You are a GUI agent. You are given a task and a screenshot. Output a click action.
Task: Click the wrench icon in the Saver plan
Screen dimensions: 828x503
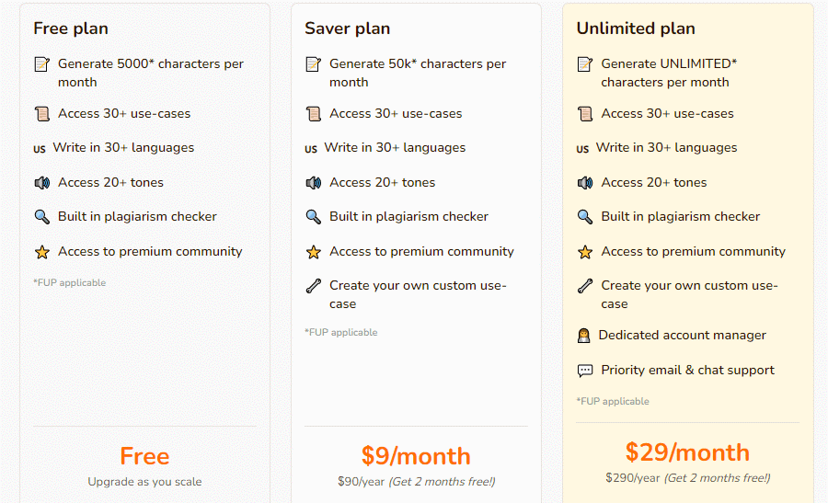coord(313,286)
